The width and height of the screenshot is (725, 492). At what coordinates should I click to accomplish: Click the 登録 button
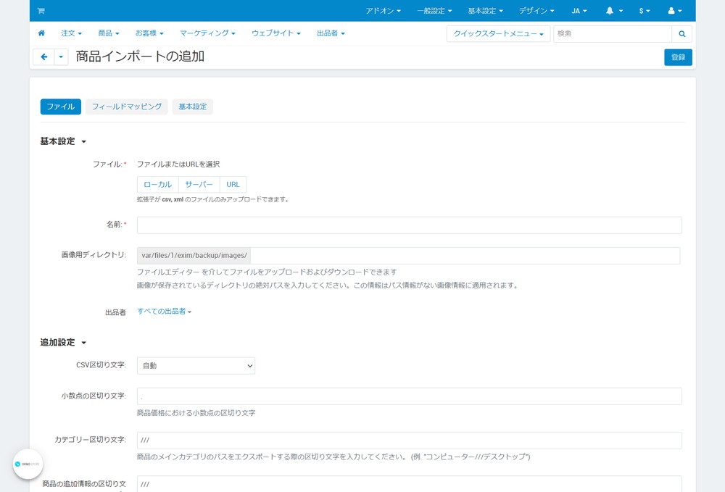click(x=678, y=57)
